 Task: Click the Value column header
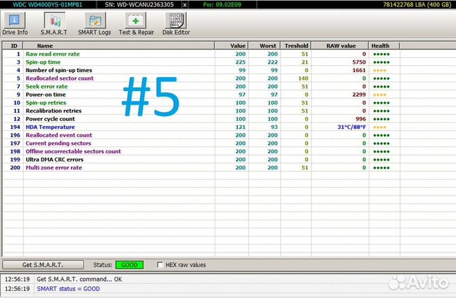coord(237,46)
